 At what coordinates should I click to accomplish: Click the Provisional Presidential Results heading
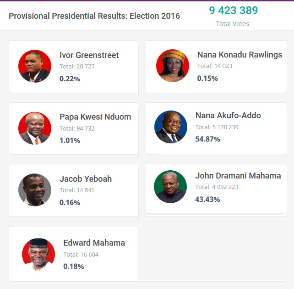click(94, 16)
